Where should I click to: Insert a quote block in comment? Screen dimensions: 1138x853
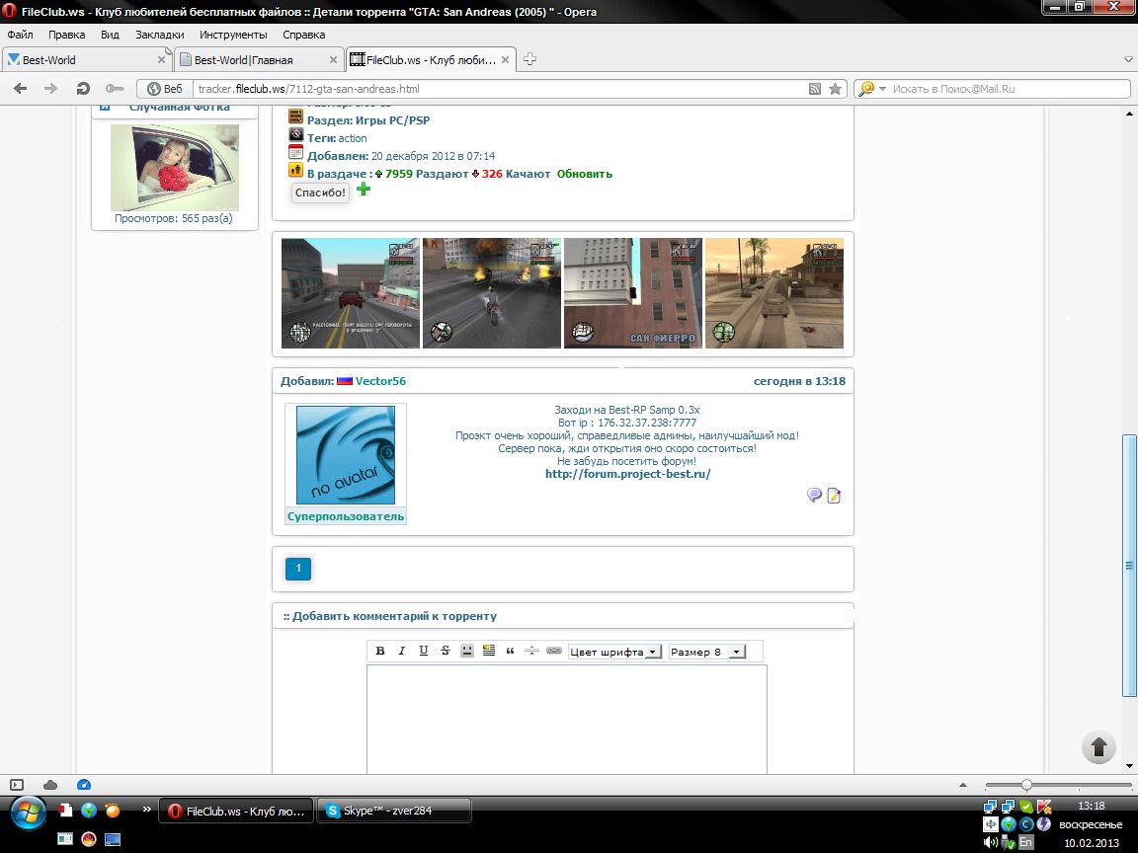click(510, 651)
